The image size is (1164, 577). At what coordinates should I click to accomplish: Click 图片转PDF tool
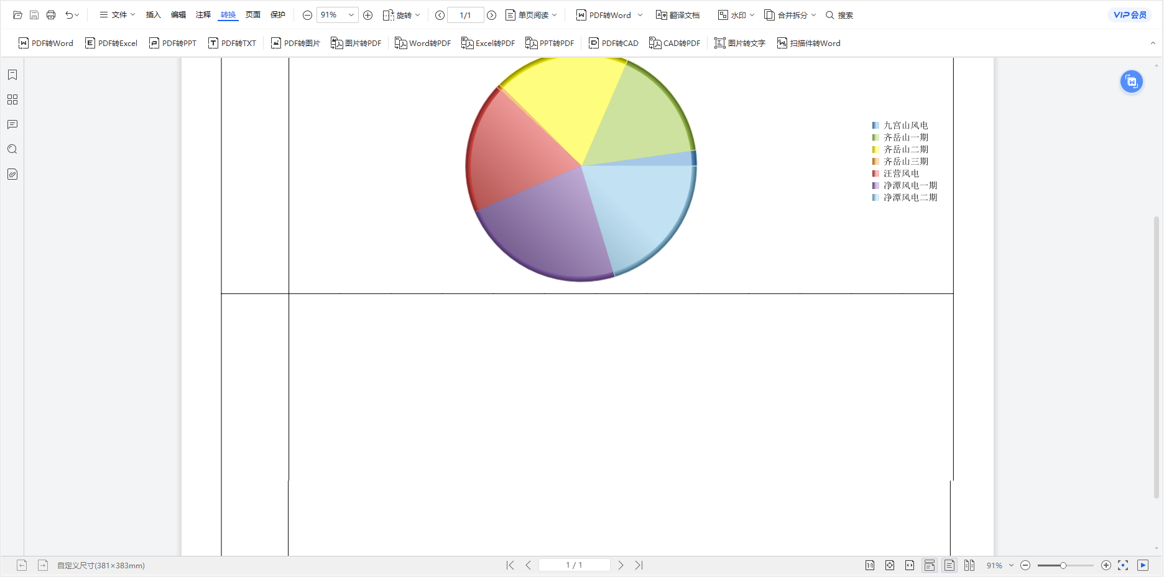pyautogui.click(x=356, y=43)
